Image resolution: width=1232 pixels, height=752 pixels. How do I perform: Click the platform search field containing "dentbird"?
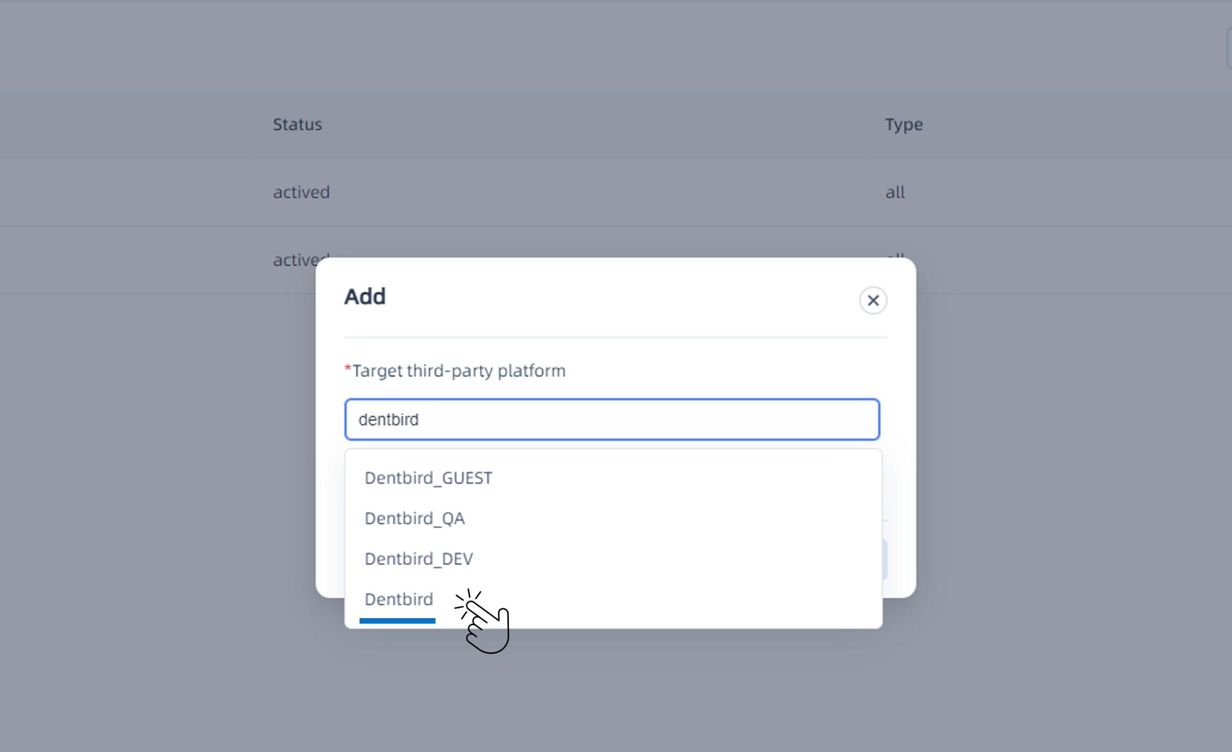(x=612, y=420)
